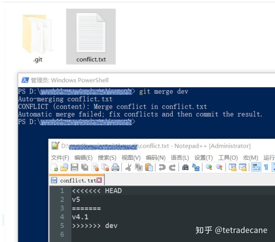
Task: Open the 编码(N) menu
Action: point(155,158)
